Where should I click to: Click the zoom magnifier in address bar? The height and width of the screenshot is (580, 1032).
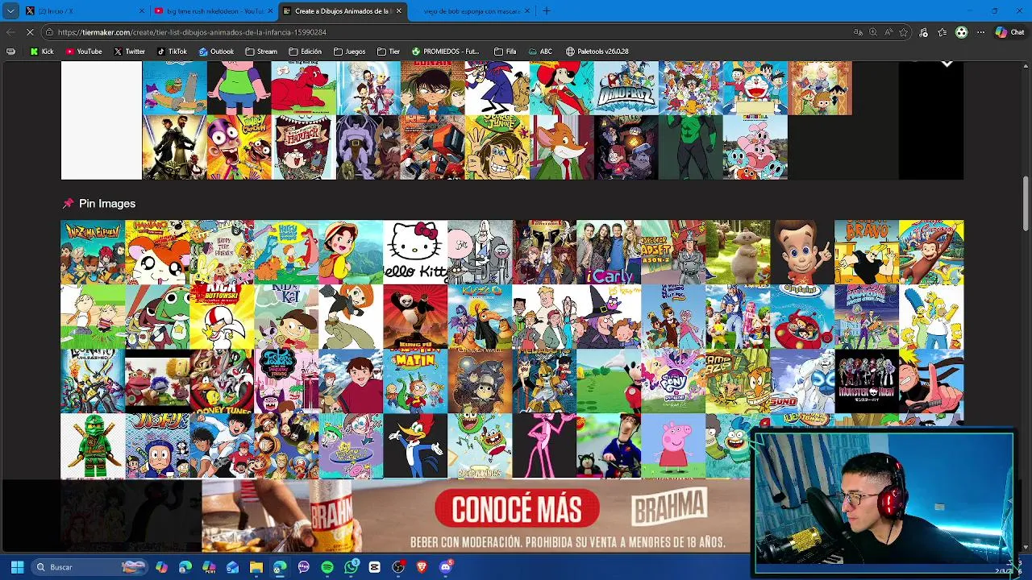click(x=873, y=32)
